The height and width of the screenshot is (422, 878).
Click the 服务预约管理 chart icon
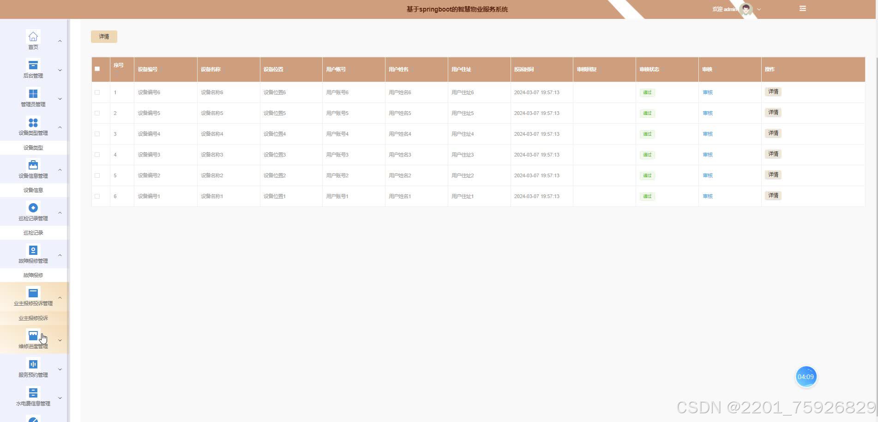(33, 364)
